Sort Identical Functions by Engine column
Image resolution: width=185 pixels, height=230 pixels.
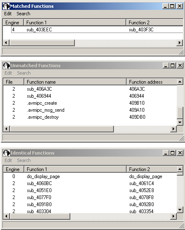[14, 169]
